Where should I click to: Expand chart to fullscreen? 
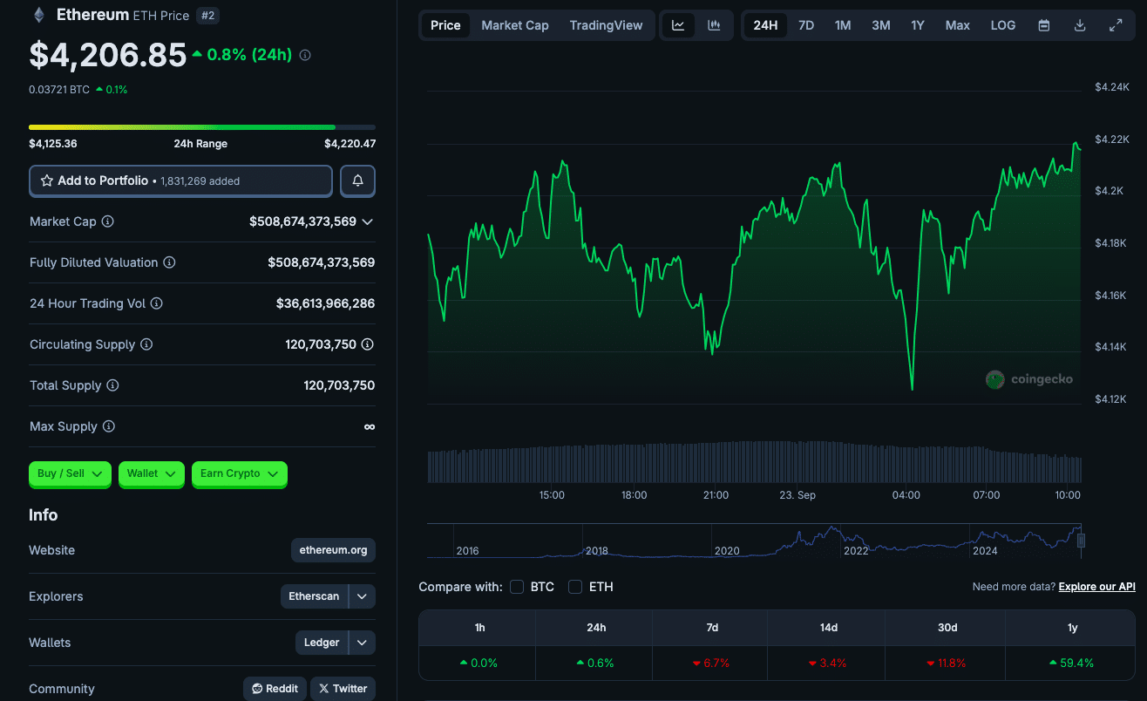(1116, 25)
